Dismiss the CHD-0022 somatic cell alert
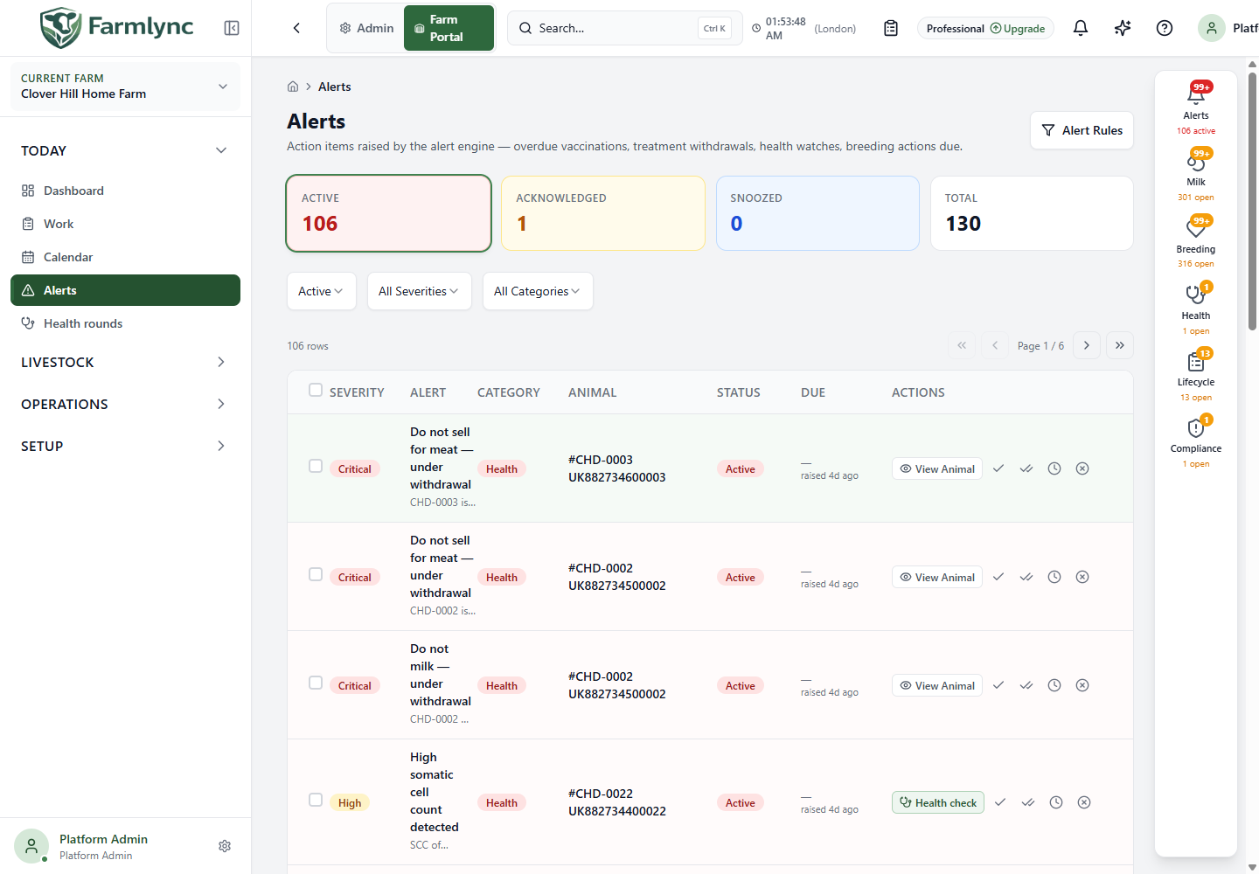This screenshot has width=1259, height=874. (x=1084, y=802)
